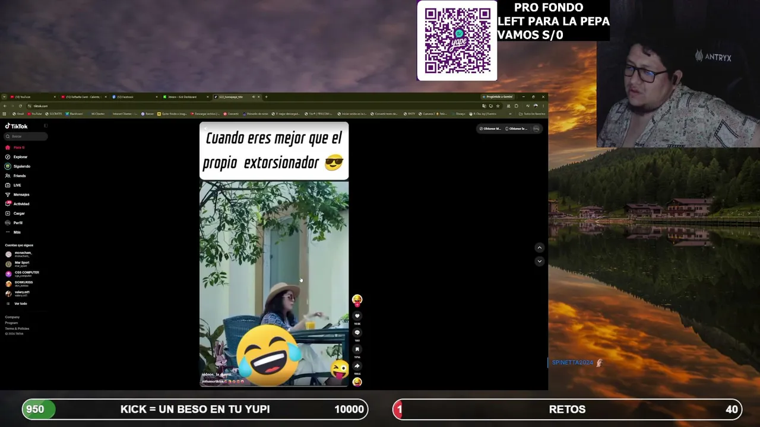Mute the TikTok tab audio icon
Screen dimensions: 760x427
click(x=253, y=97)
